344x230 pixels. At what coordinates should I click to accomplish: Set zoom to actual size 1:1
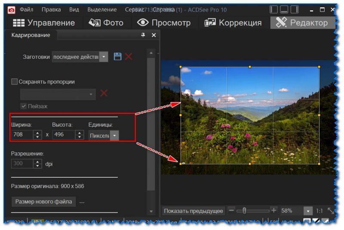coord(319,211)
